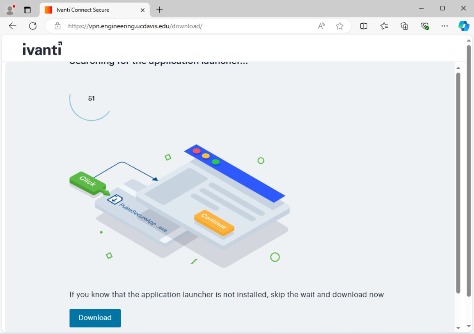Click the Ivanti logo on the page

click(x=42, y=48)
